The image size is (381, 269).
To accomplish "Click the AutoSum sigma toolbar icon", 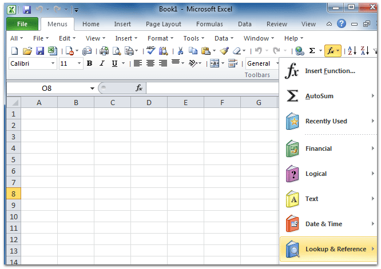I will [312, 51].
